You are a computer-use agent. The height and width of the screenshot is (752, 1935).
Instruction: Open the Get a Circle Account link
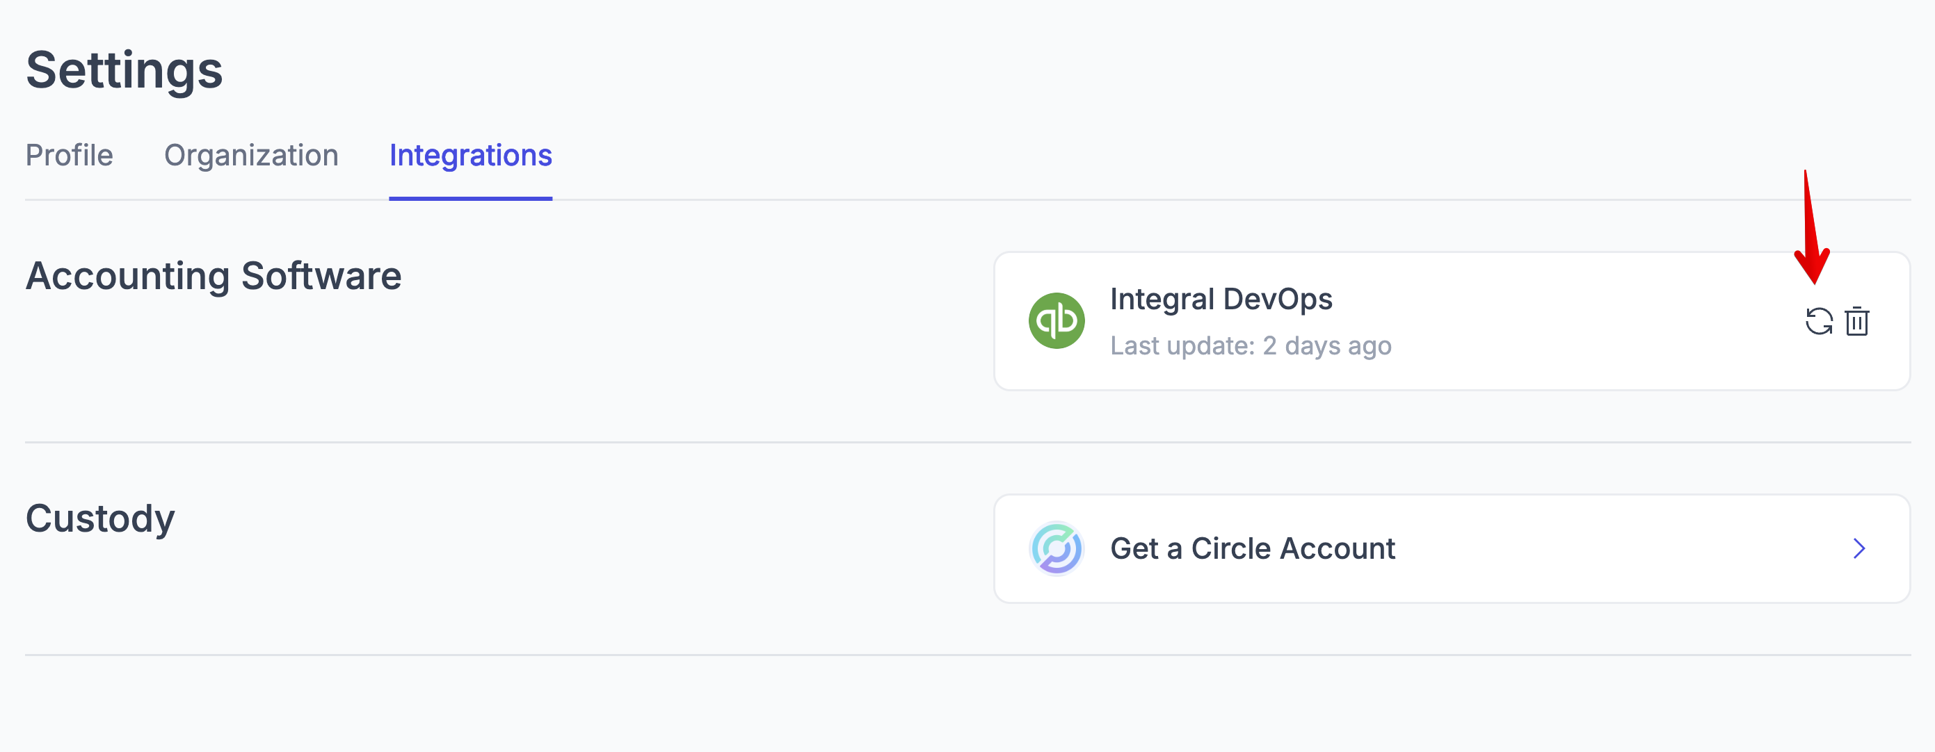tap(1252, 548)
